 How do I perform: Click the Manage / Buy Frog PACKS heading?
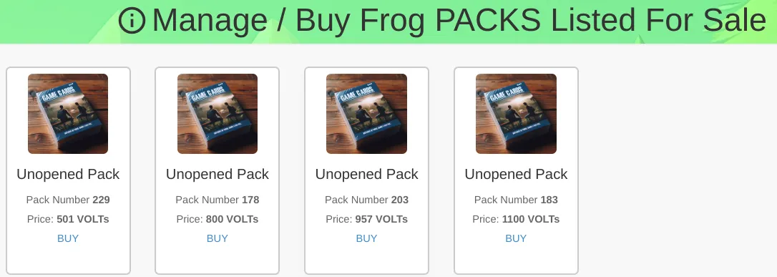point(459,20)
